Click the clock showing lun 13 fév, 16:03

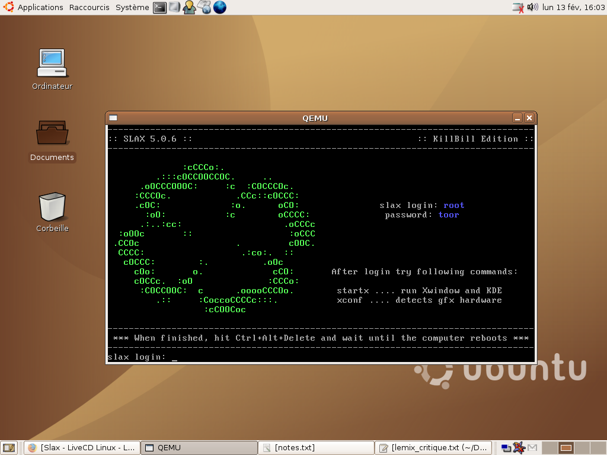click(x=573, y=7)
